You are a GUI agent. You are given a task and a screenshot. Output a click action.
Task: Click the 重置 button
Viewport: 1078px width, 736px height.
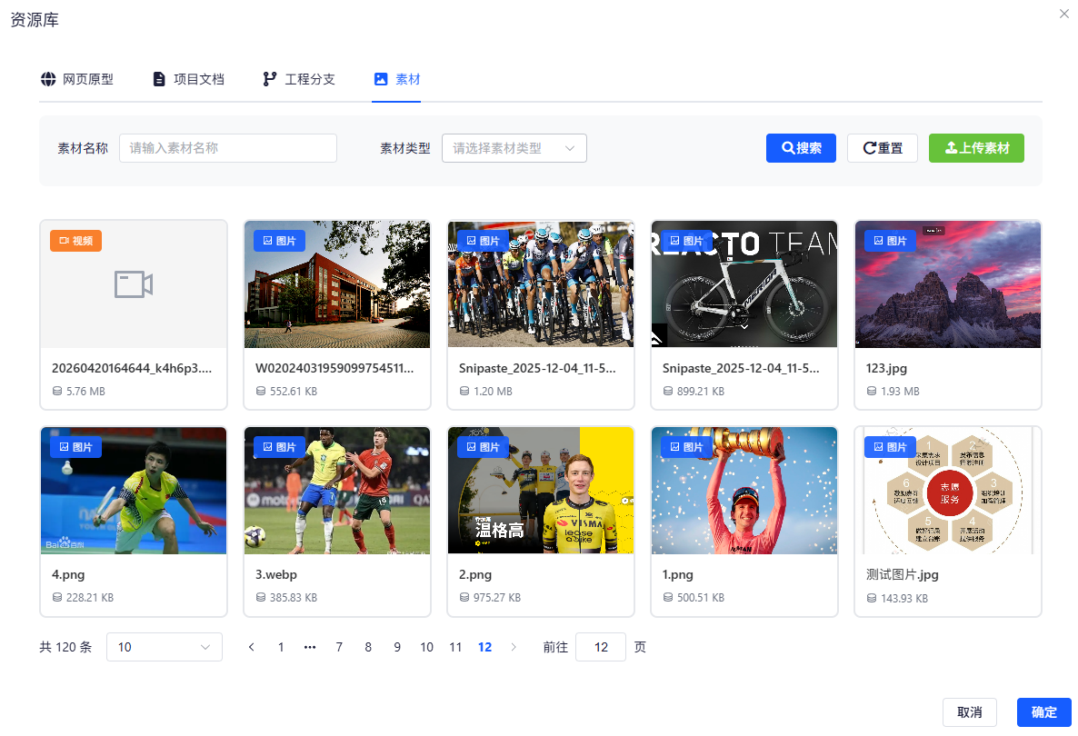(882, 148)
